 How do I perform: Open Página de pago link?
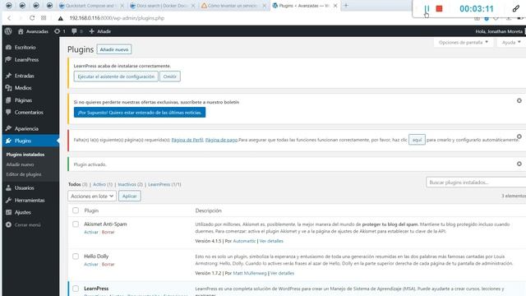click(221, 140)
